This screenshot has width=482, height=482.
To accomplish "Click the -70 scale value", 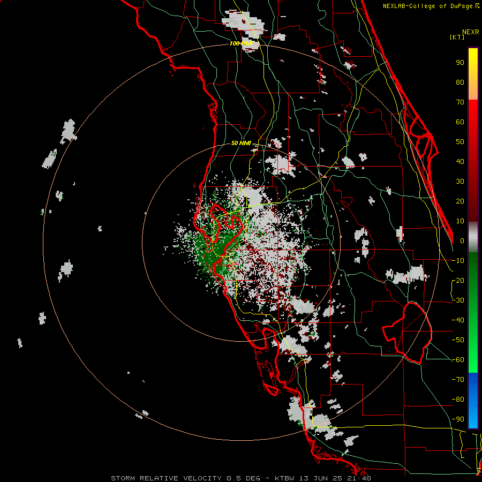I will tap(458, 380).
